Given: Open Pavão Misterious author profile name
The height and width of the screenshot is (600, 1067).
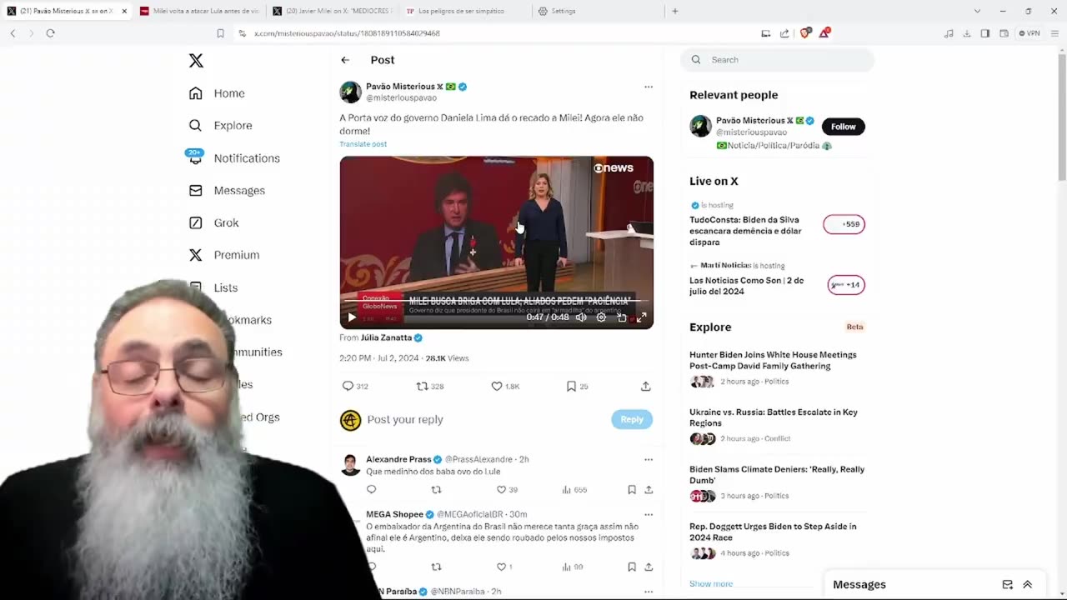Looking at the screenshot, I should click(x=404, y=87).
